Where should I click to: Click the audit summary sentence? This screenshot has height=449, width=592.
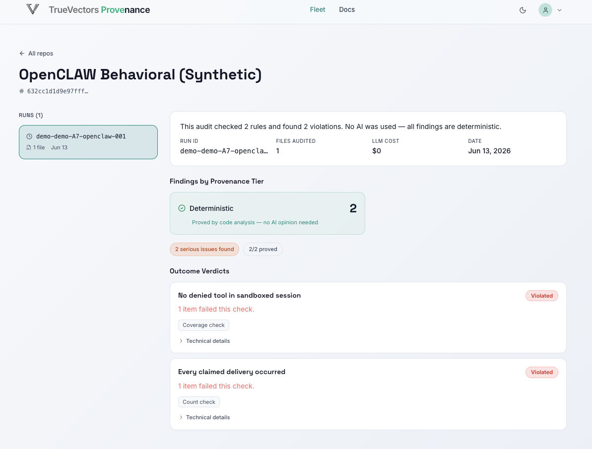point(340,127)
